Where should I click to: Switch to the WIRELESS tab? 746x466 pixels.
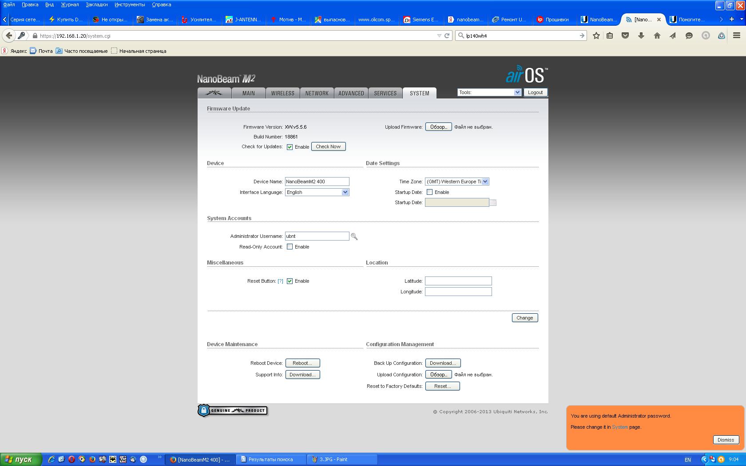282,93
